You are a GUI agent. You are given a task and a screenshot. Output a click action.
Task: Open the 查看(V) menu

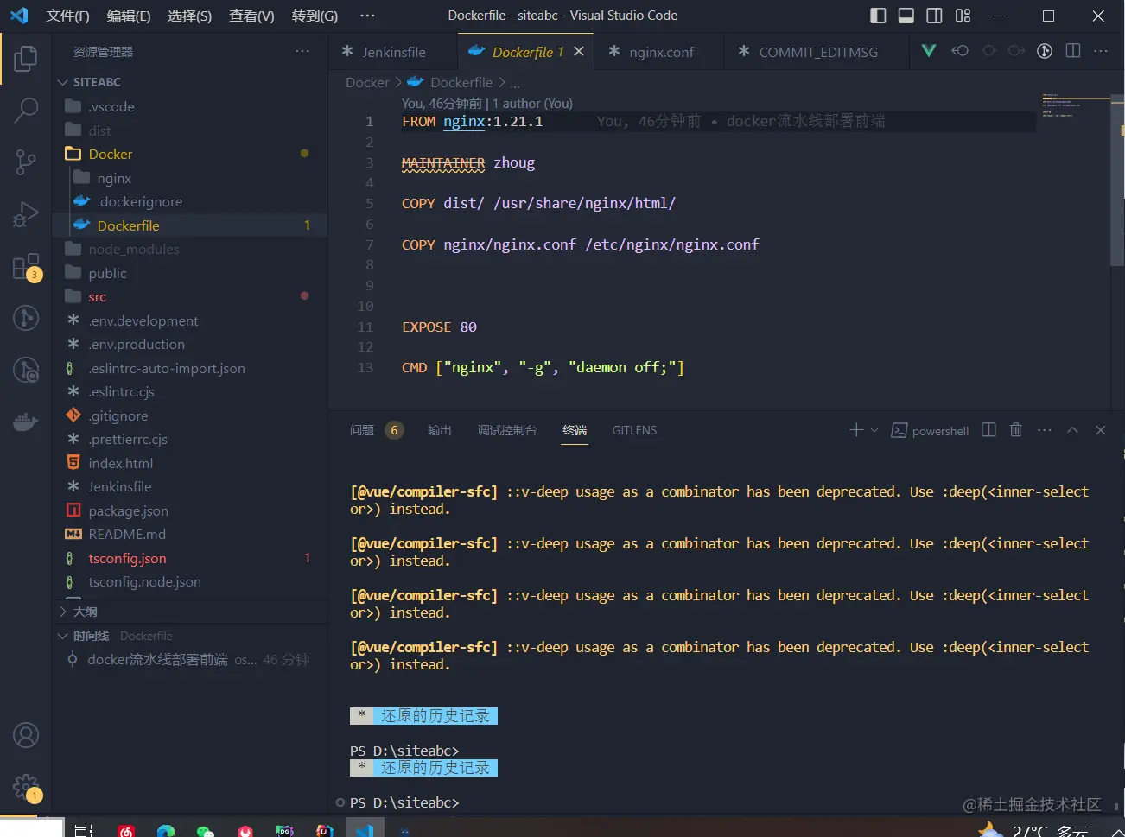pos(251,16)
